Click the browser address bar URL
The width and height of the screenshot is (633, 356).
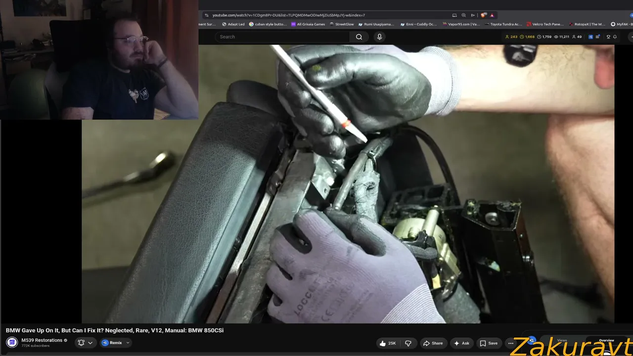[x=289, y=15]
